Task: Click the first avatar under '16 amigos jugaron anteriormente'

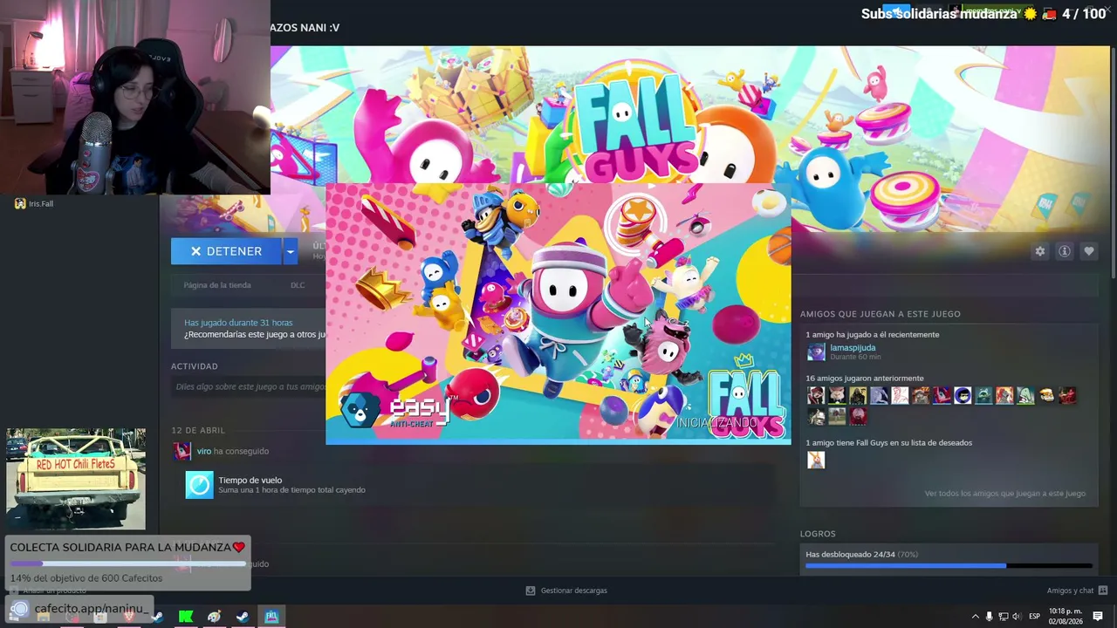Action: [x=816, y=396]
